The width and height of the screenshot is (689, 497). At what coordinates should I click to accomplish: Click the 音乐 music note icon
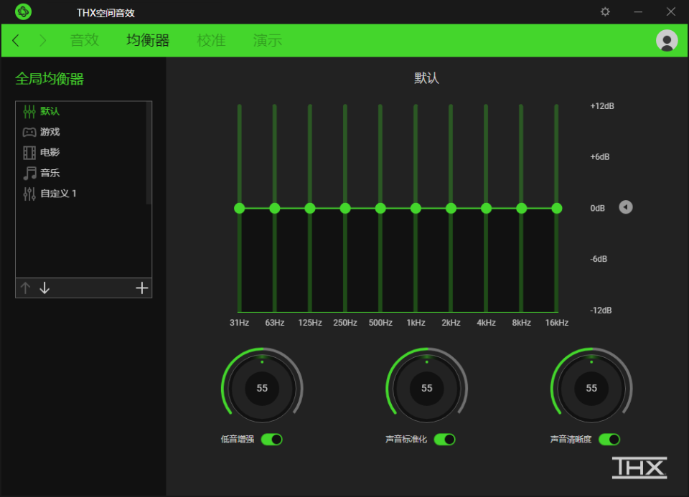tap(29, 173)
